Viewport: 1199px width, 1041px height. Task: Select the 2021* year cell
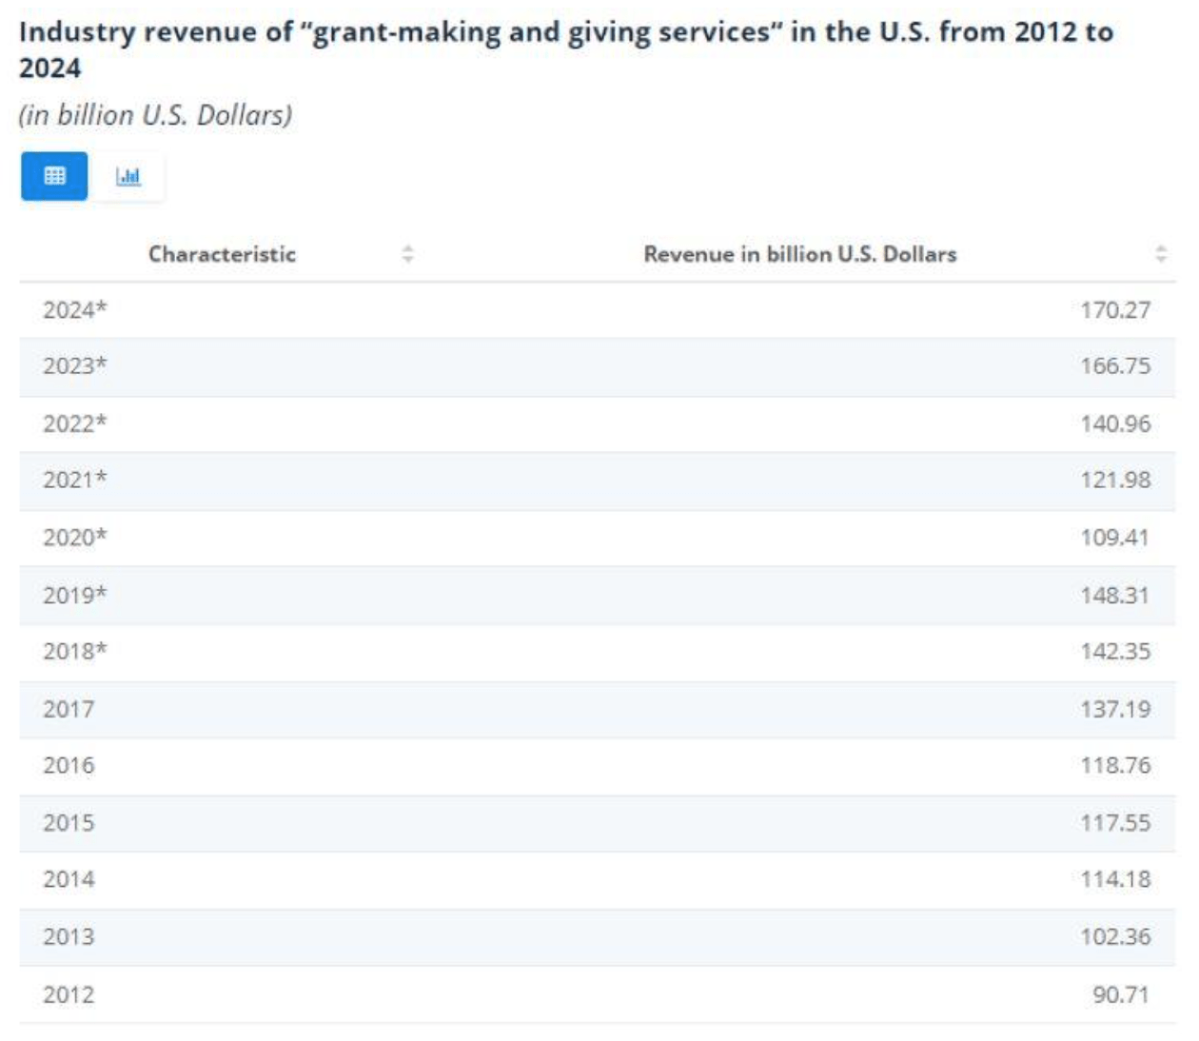75,481
